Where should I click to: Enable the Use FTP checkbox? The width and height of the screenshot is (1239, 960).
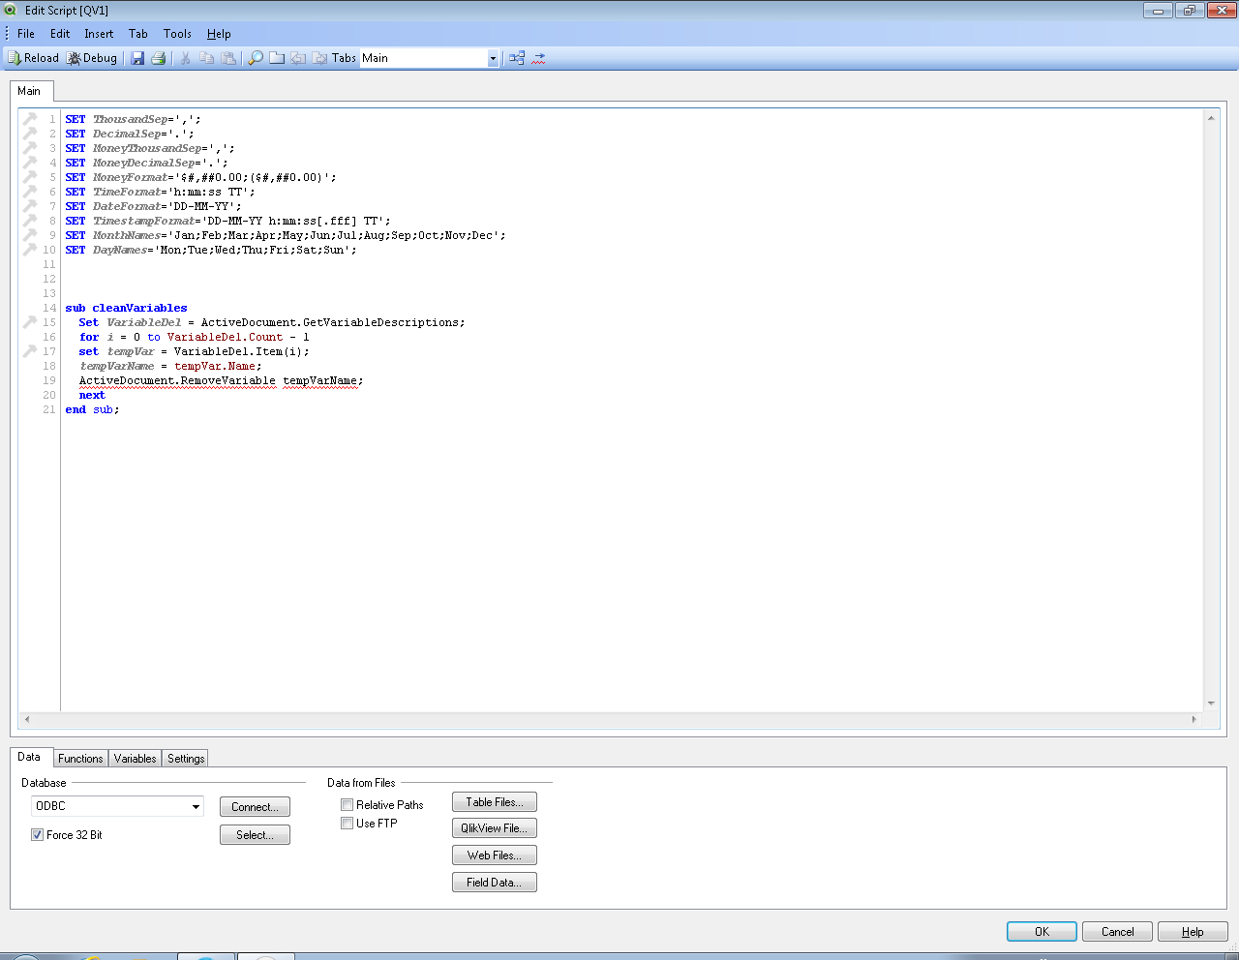click(x=347, y=824)
